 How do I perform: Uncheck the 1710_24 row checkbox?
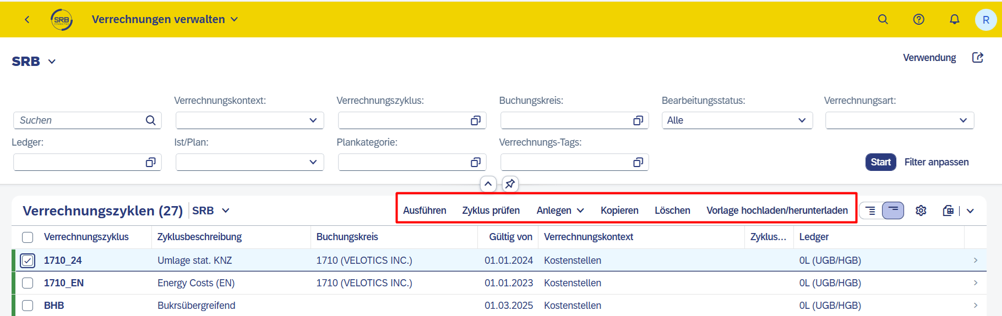pyautogui.click(x=28, y=260)
